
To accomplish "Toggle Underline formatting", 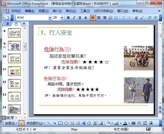I will click(80, 18).
